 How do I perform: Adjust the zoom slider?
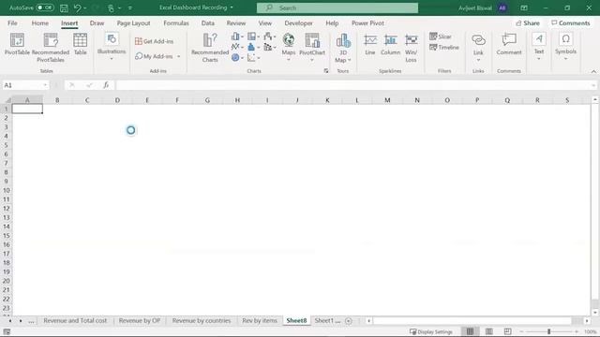548,331
